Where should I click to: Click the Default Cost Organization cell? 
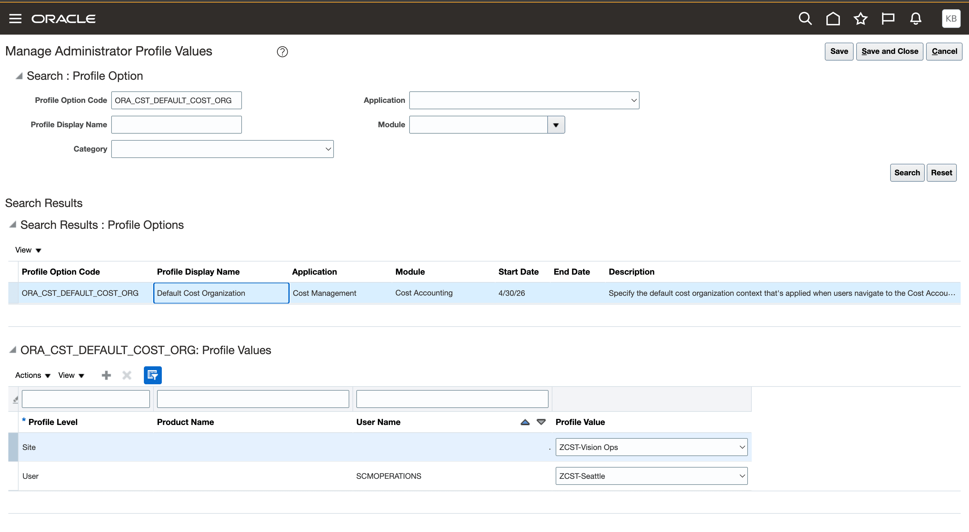tap(221, 293)
